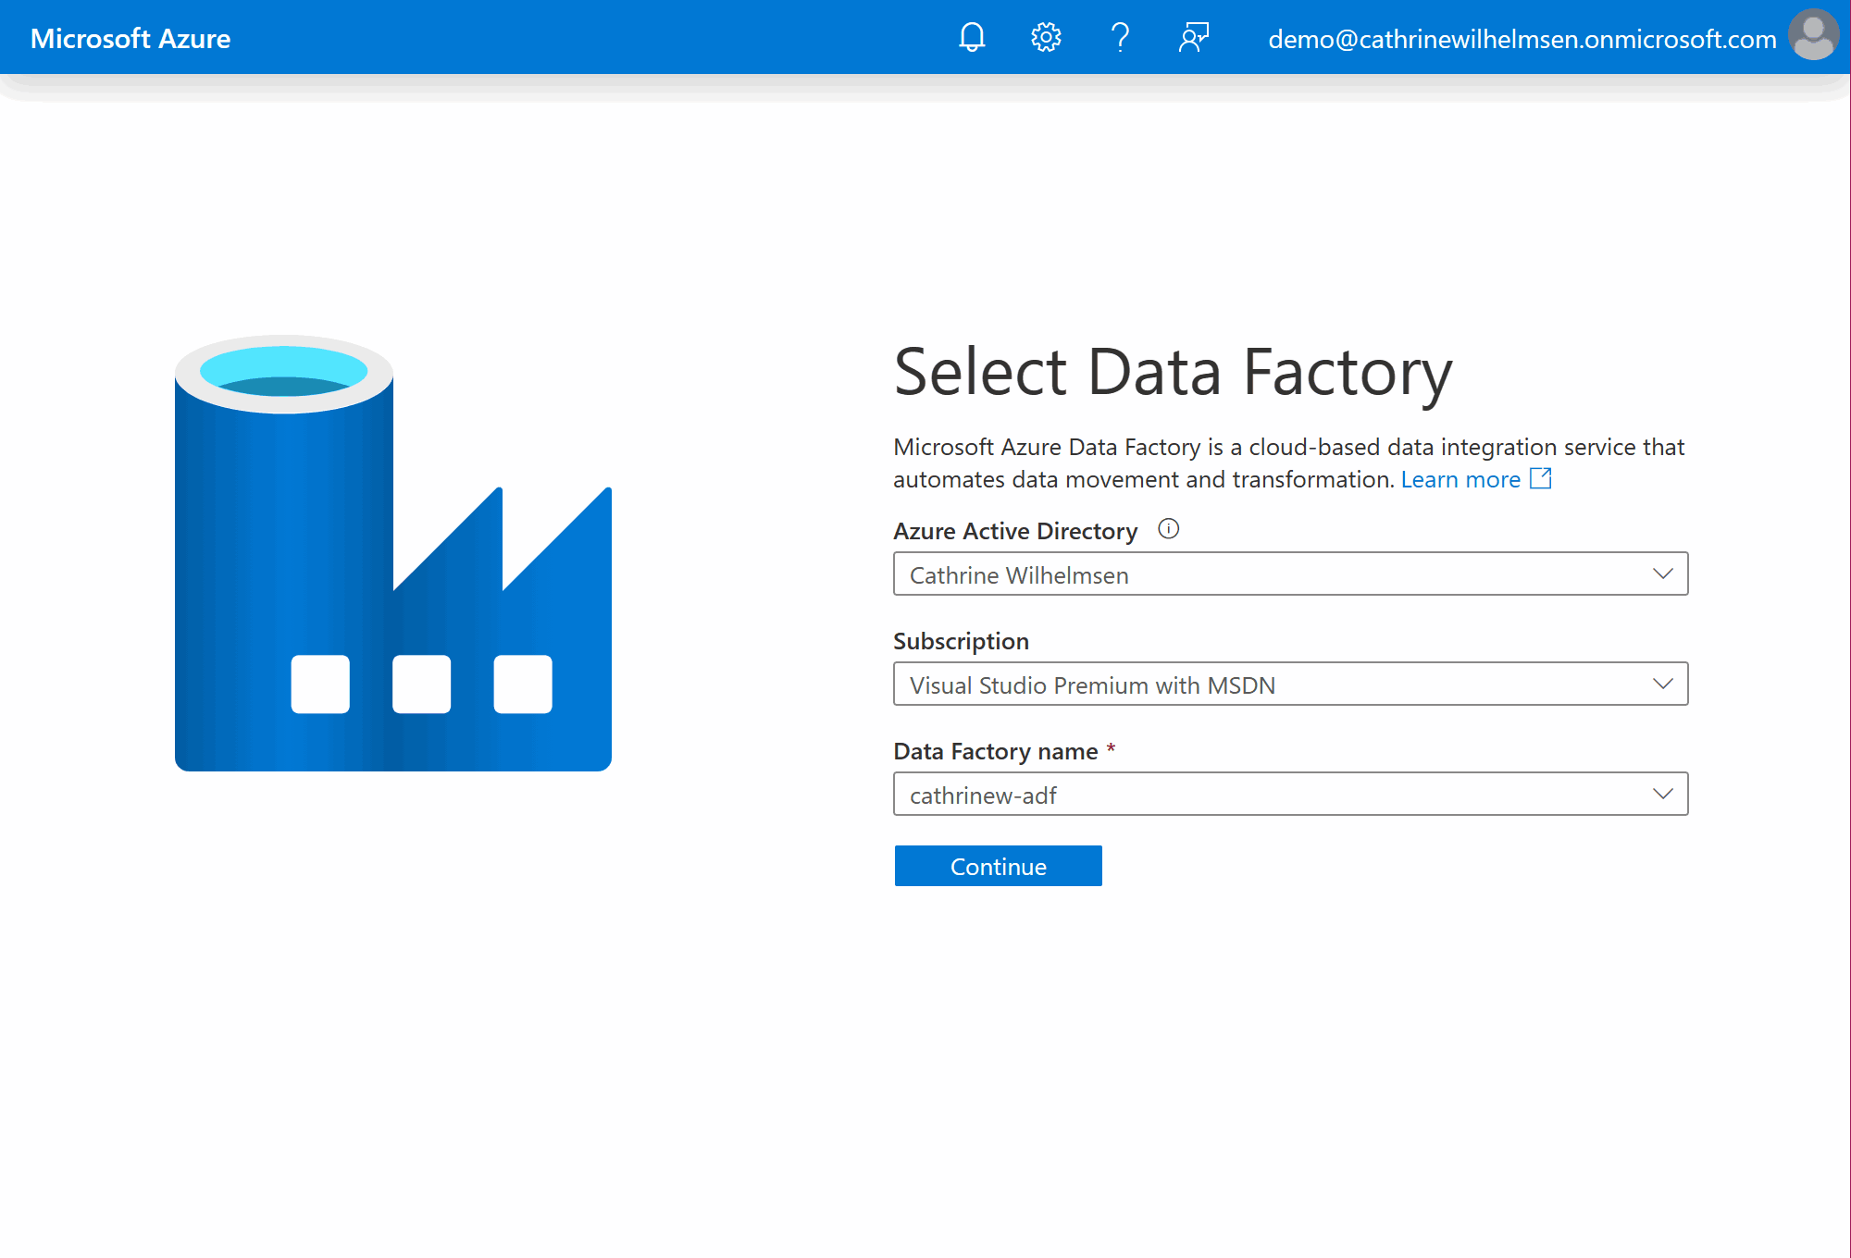The image size is (1851, 1258).
Task: Click the Data Factory name label
Action: tap(995, 751)
